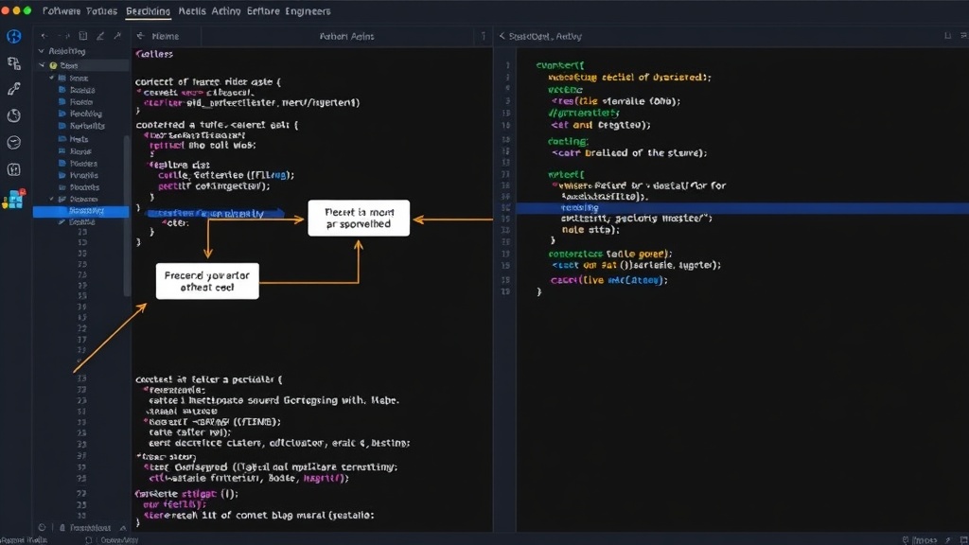Image resolution: width=969 pixels, height=545 pixels.
Task: Click "Colless" text at top of left editor
Action: 154,54
